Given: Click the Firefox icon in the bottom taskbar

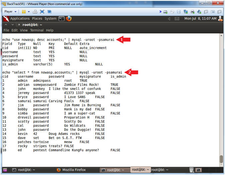Looking at the screenshot, I should (59, 170).
